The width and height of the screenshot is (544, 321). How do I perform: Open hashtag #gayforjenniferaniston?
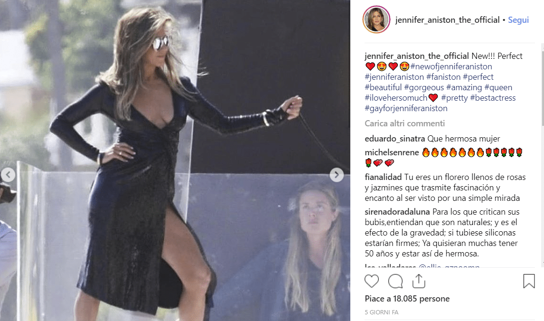(406, 108)
